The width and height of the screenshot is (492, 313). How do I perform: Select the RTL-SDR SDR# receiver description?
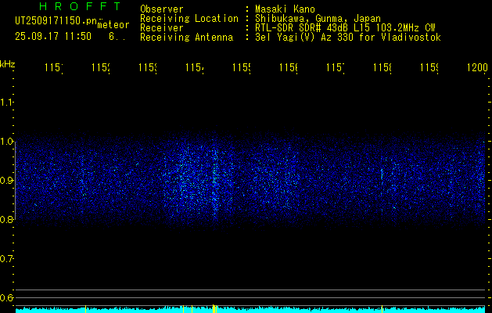point(345,28)
